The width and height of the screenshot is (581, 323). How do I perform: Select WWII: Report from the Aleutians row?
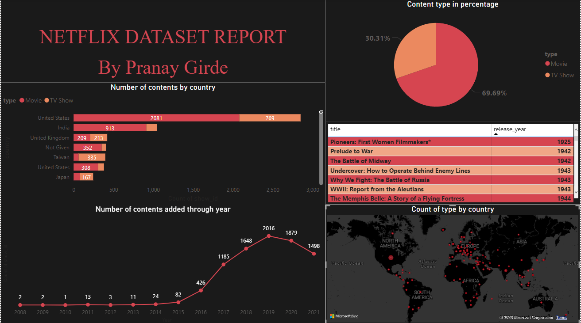click(451, 189)
